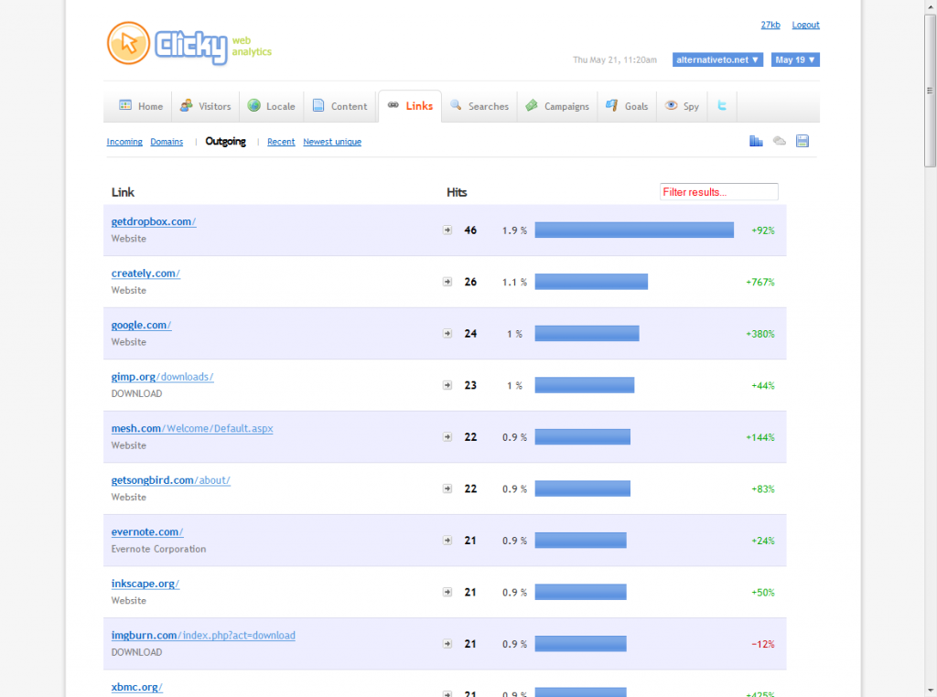
Task: Click the Clicky logo icon
Action: coord(128,43)
